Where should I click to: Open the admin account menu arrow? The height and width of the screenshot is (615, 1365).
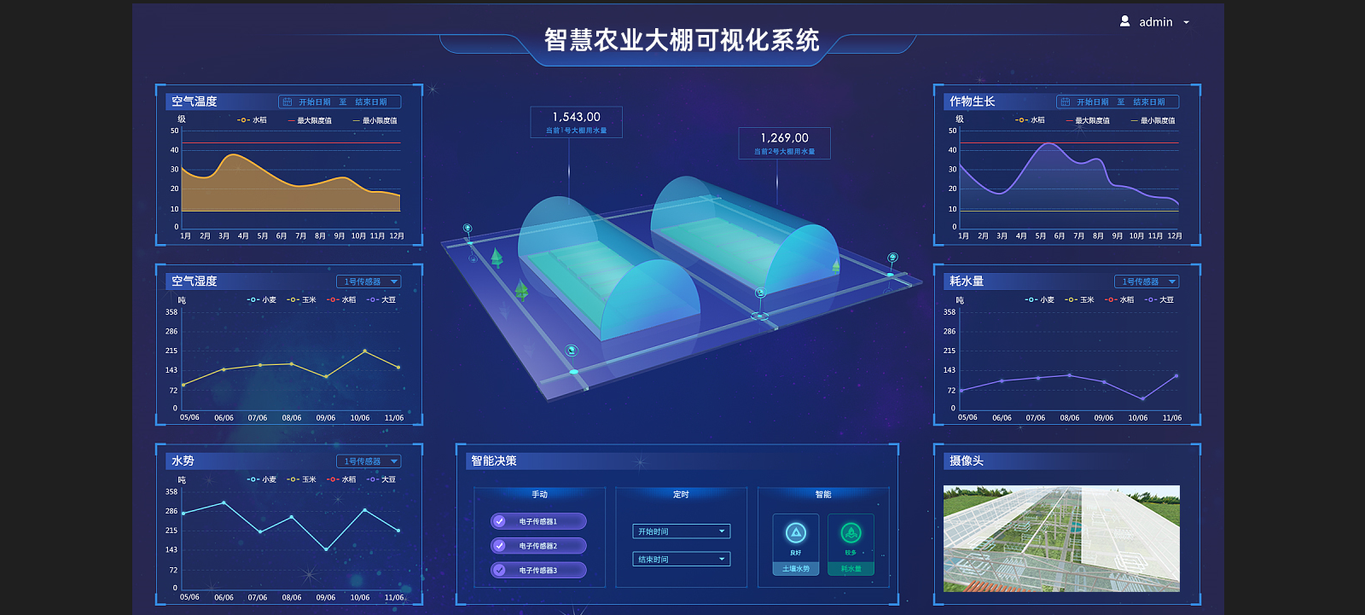[1186, 23]
